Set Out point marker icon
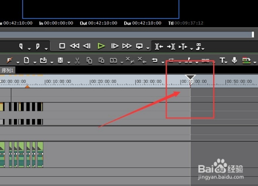Image resolution: width=258 pixels, height=186 pixels. [38, 46]
